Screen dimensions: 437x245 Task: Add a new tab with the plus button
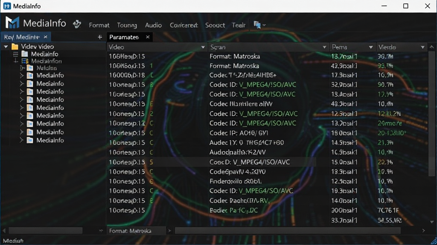(100, 37)
